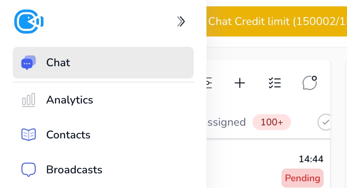Go to the Analytics section label
347x188 pixels.
coord(69,100)
